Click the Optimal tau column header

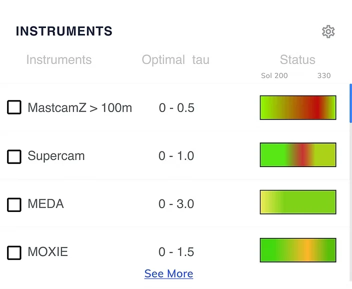point(175,60)
